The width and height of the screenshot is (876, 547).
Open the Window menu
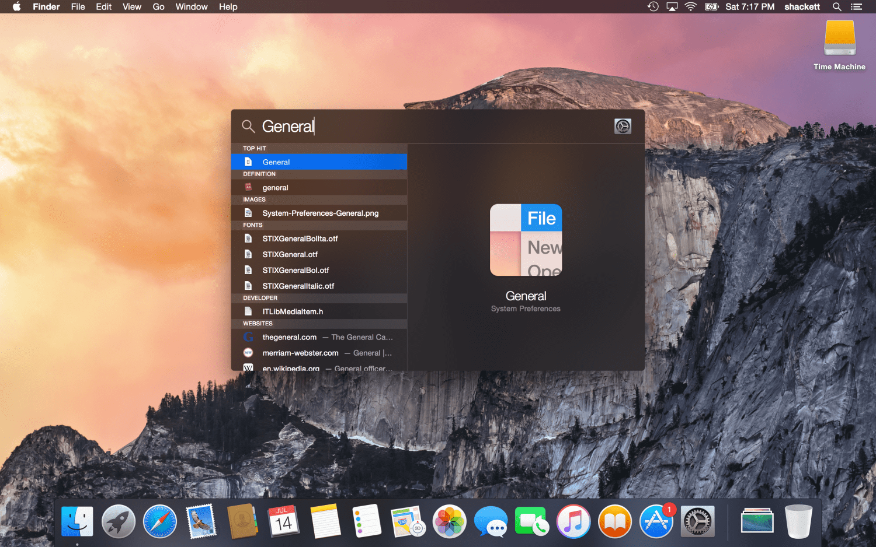coord(192,7)
